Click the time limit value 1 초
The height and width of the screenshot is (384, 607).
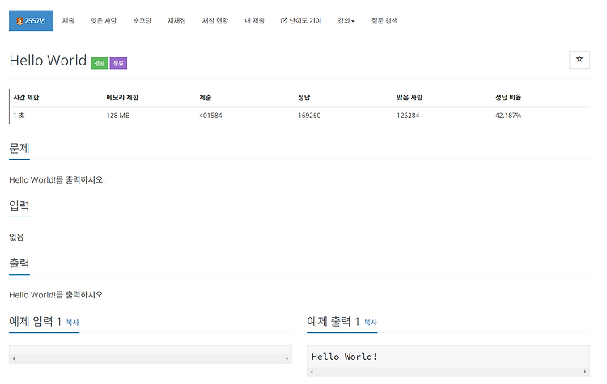[19, 116]
